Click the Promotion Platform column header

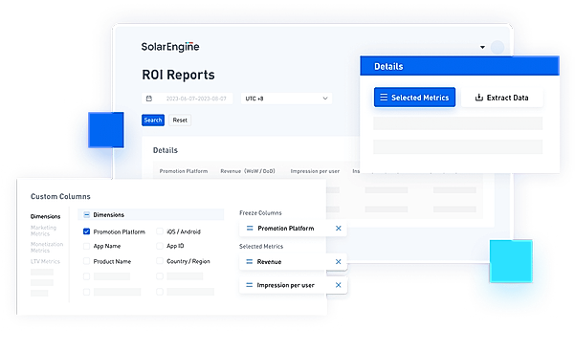coord(184,171)
